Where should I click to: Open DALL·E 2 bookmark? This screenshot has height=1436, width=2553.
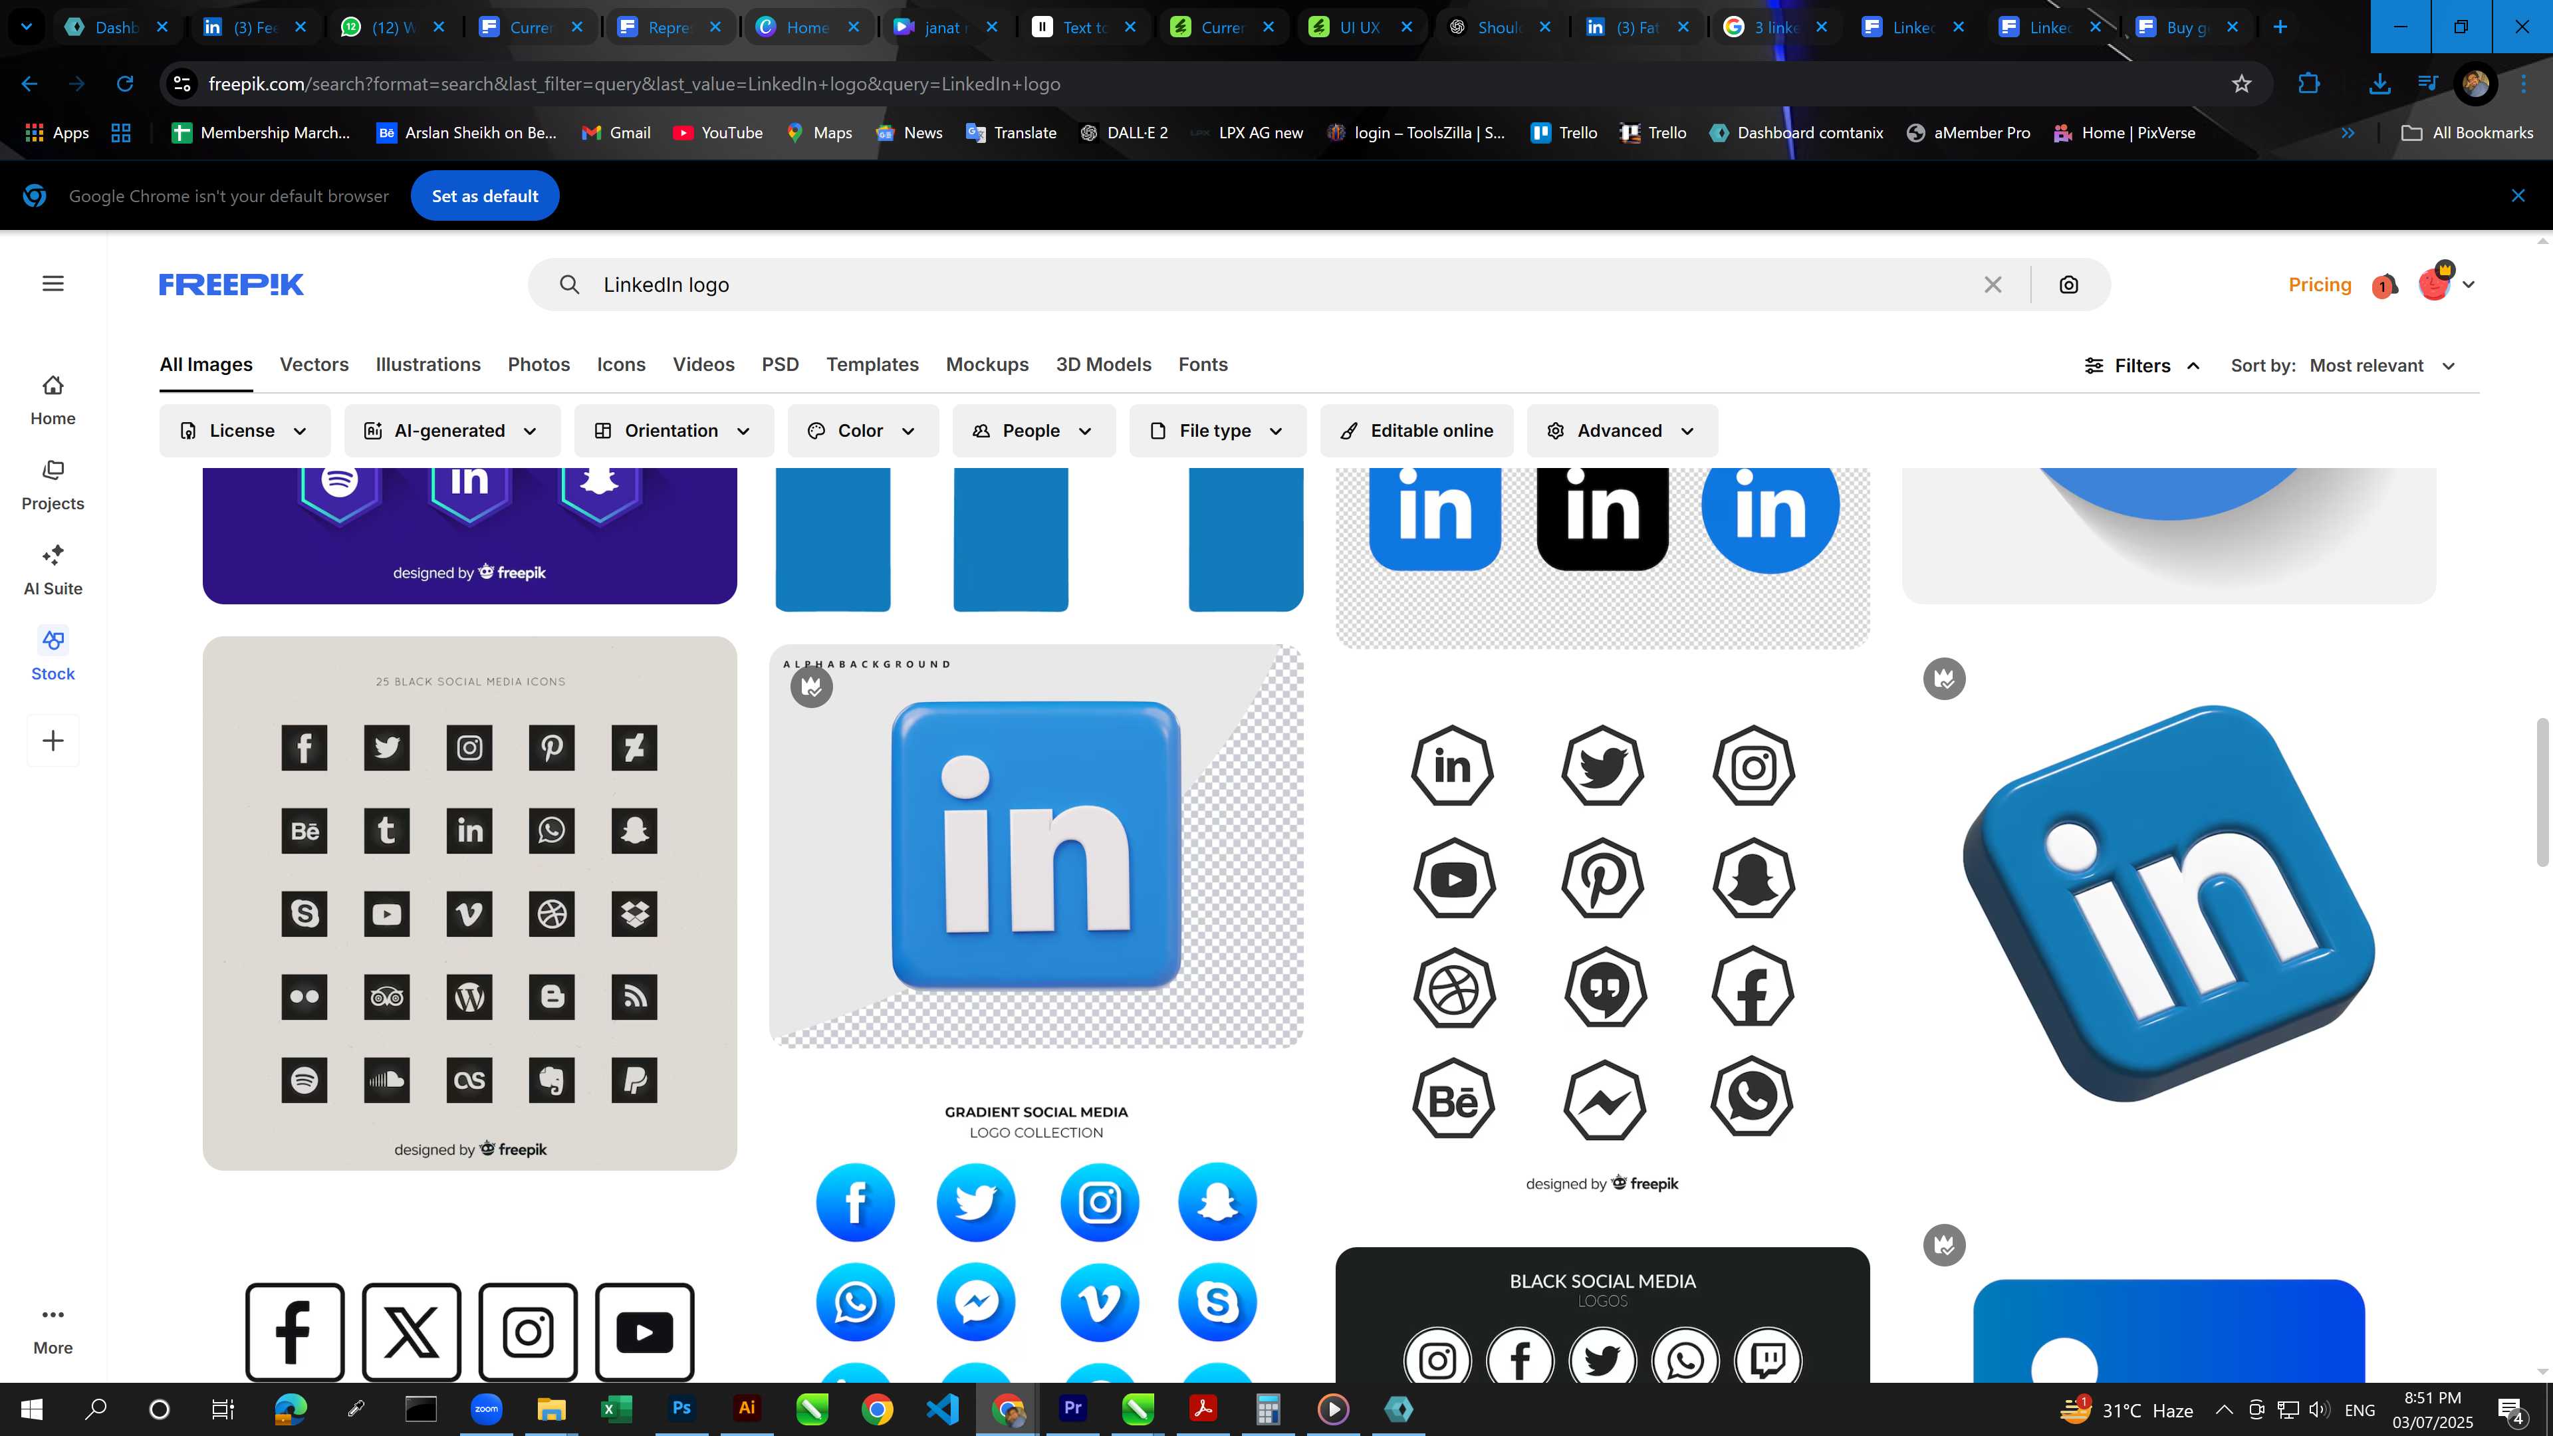[x=1124, y=133]
